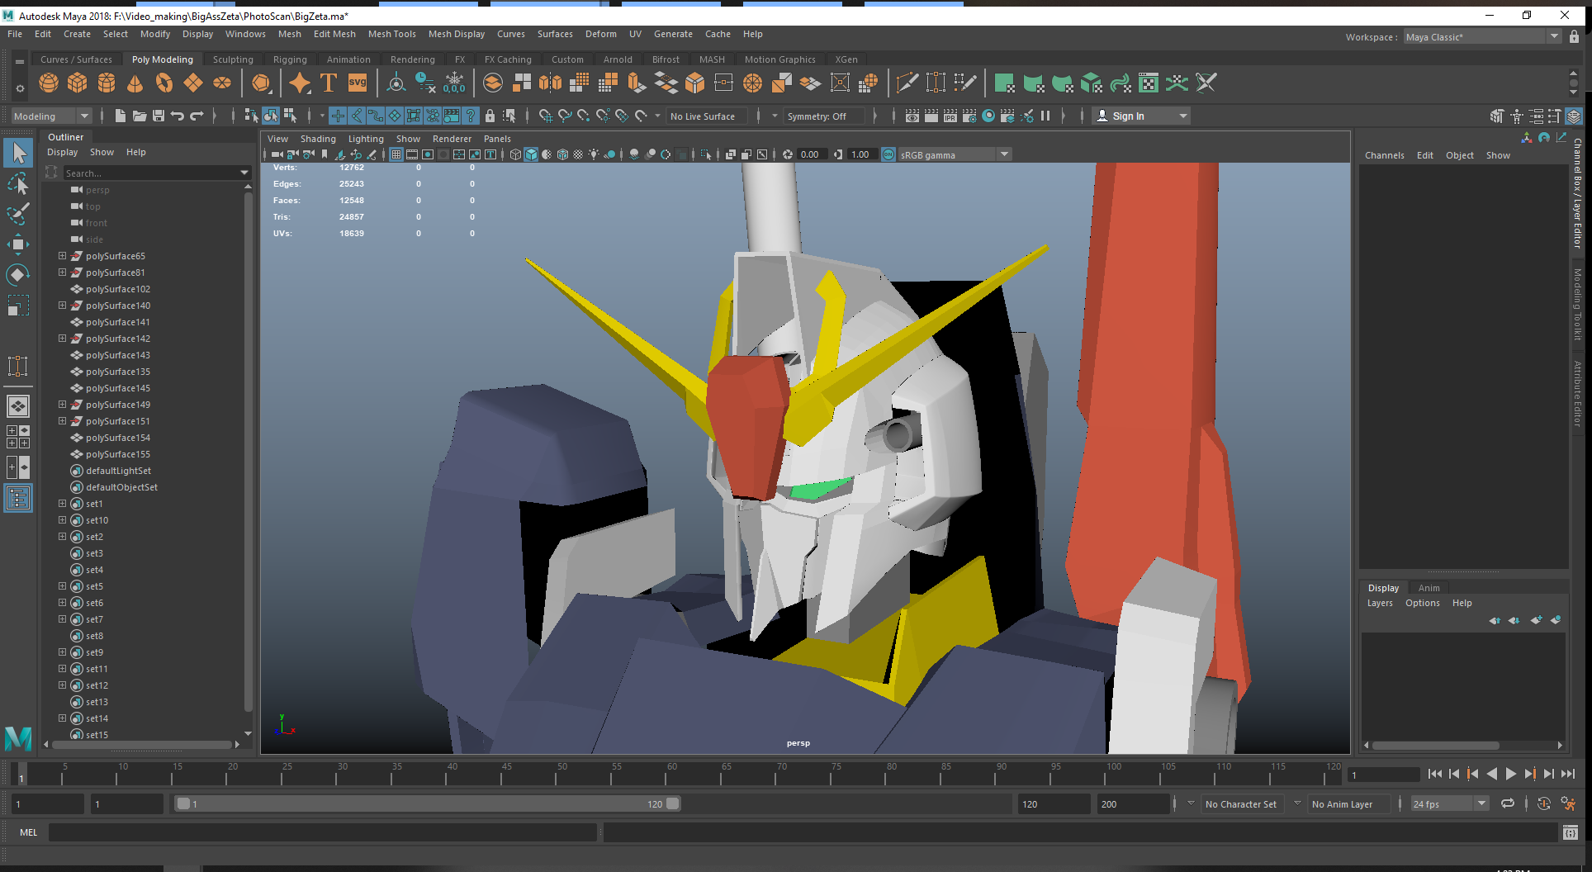Open Channels menu in Channel Box
The image size is (1592, 872).
pos(1384,155)
